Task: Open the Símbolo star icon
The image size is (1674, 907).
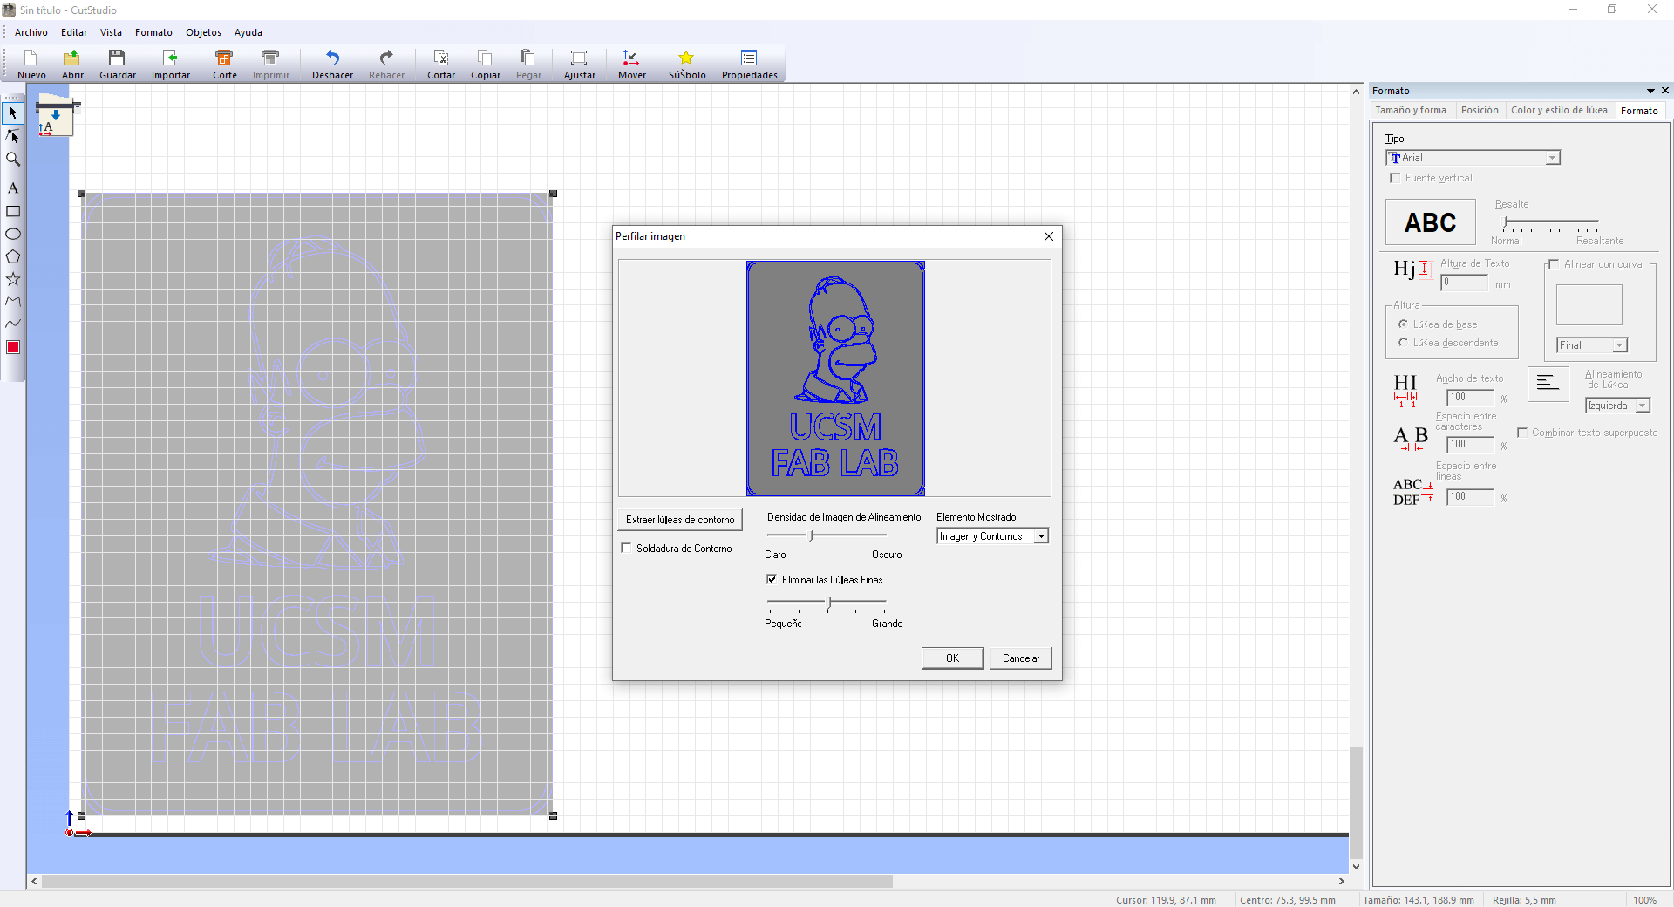Action: pyautogui.click(x=686, y=58)
